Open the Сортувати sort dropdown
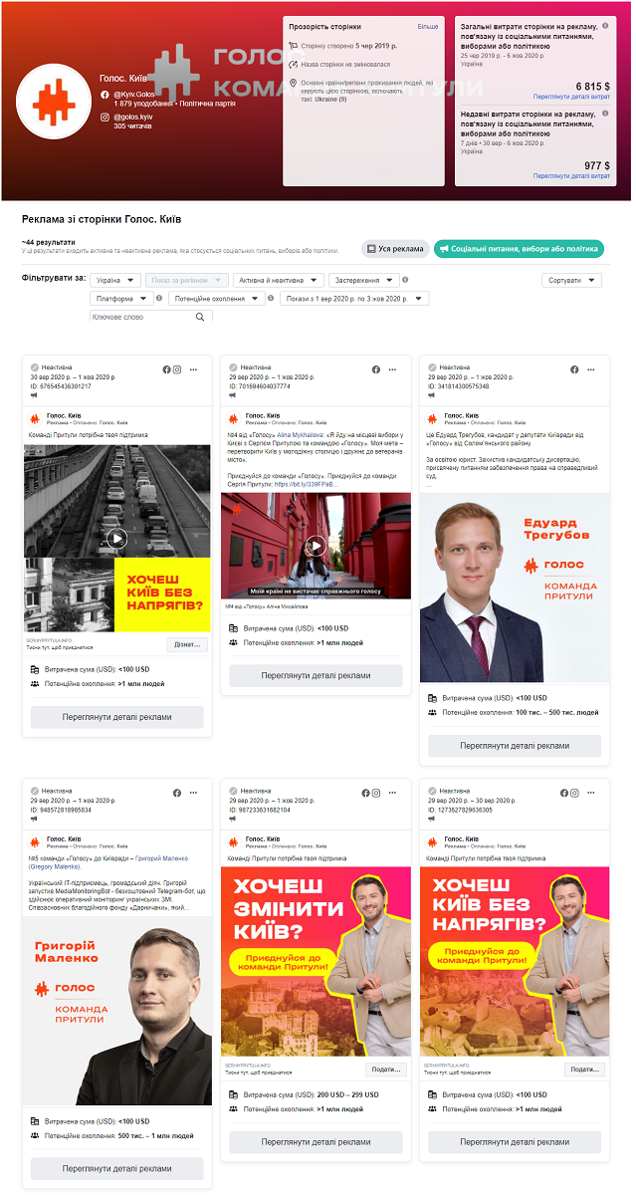This screenshot has width=636, height=1195. click(571, 281)
